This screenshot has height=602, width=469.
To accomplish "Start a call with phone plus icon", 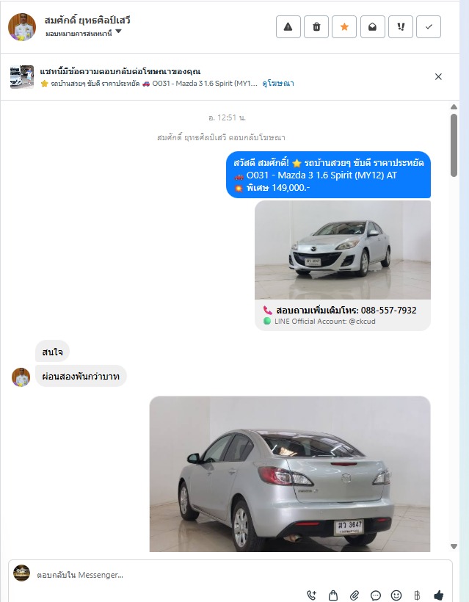I will pyautogui.click(x=312, y=595).
